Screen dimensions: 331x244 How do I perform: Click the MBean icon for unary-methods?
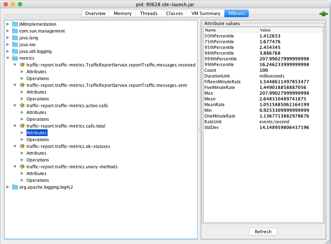click(22, 167)
